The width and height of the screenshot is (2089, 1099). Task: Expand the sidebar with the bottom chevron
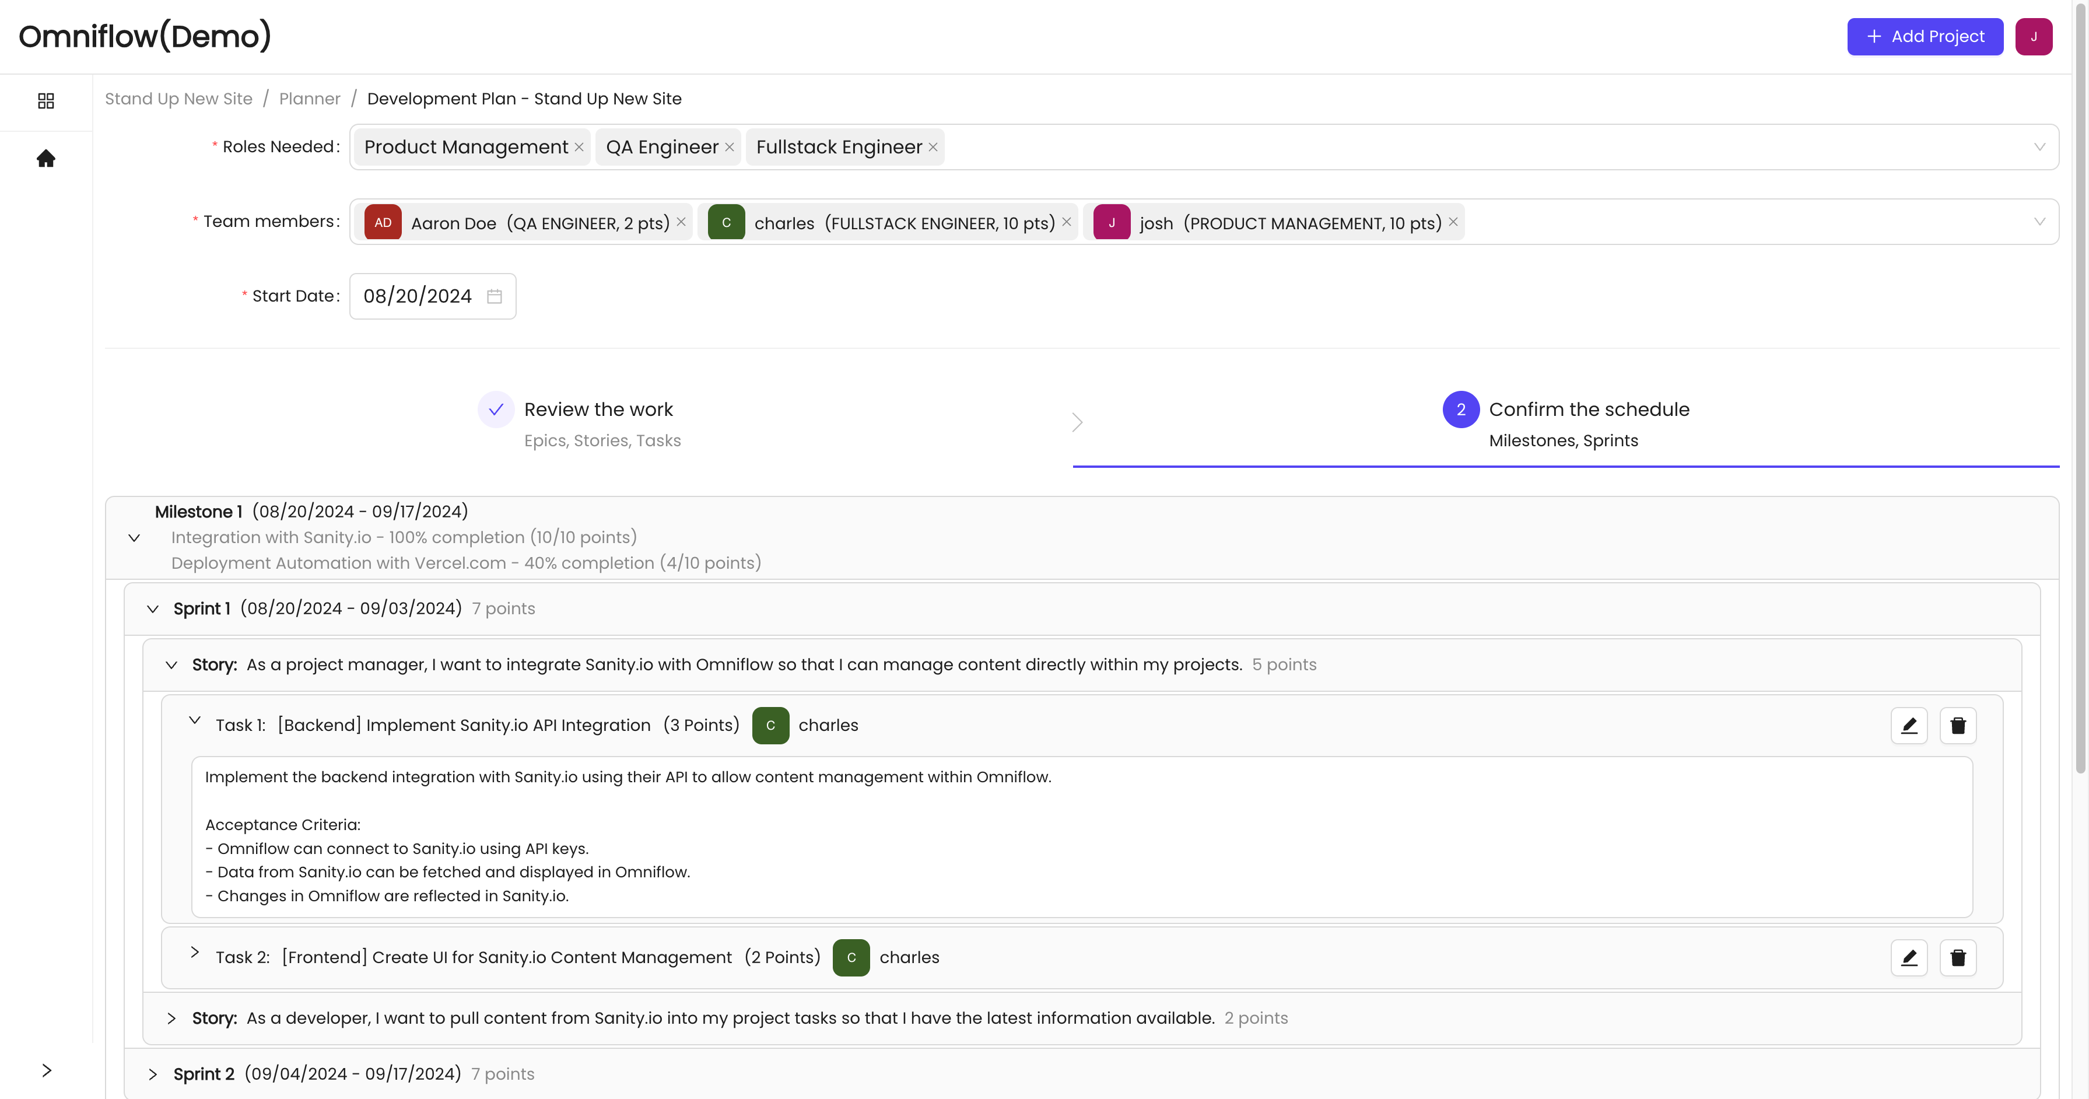pyautogui.click(x=46, y=1070)
